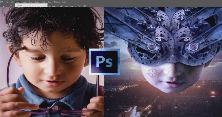Open the Select menu
Viewport: 222px width, 117px height.
click(37, 2)
